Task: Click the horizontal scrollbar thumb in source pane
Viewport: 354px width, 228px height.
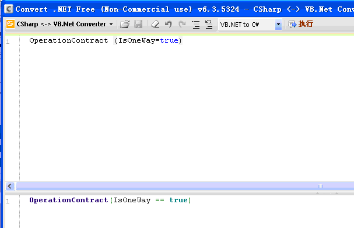Action: (x=185, y=186)
